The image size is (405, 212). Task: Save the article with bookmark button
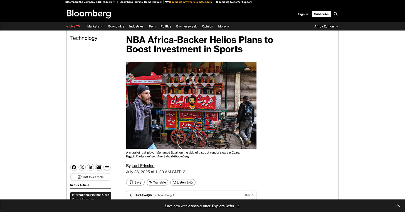(x=135, y=182)
